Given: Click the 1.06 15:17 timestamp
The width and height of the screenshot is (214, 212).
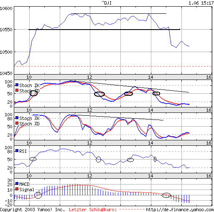Looking at the screenshot, I should pos(201,3).
